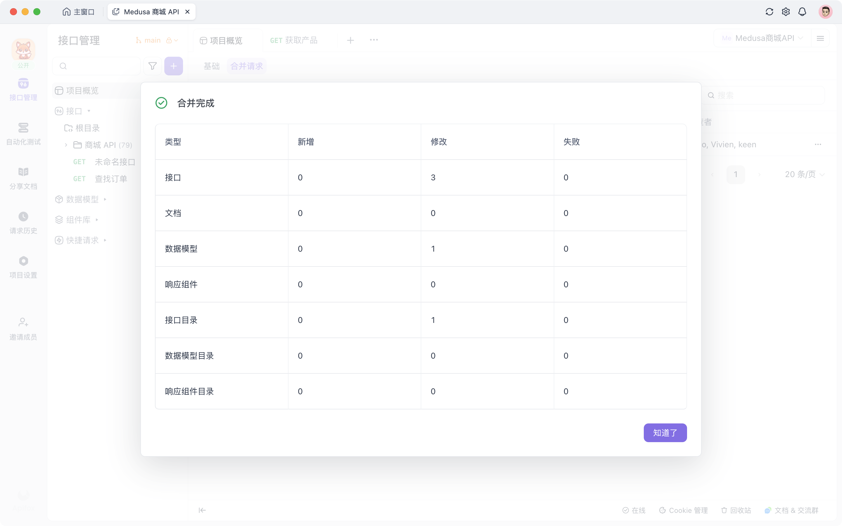The image size is (842, 526).
Task: Open the settings gear in the title bar
Action: [x=785, y=11]
